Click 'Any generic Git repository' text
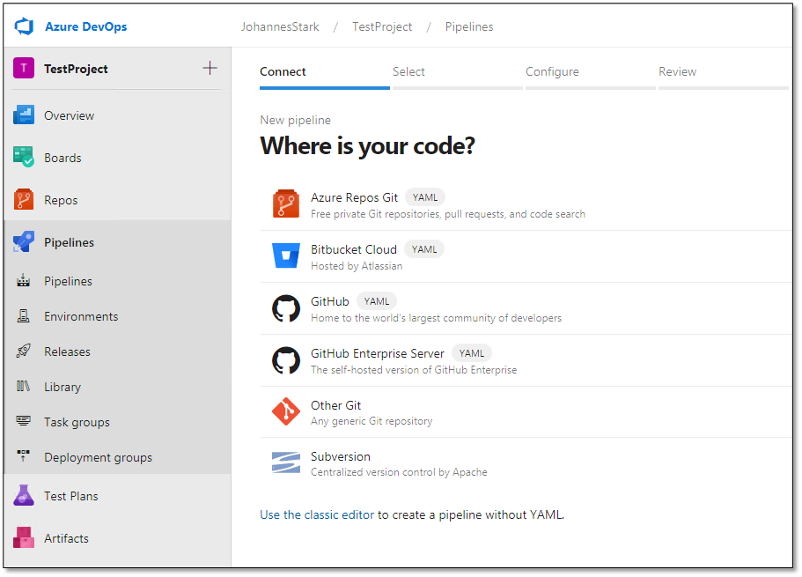 click(x=372, y=421)
